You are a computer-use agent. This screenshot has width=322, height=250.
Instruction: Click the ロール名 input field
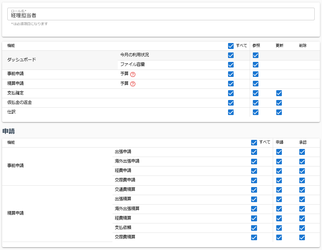coord(161,15)
